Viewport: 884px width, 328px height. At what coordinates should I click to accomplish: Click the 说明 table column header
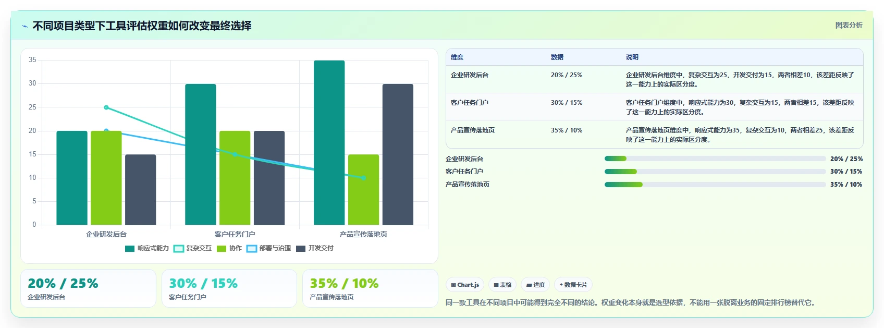pyautogui.click(x=632, y=57)
